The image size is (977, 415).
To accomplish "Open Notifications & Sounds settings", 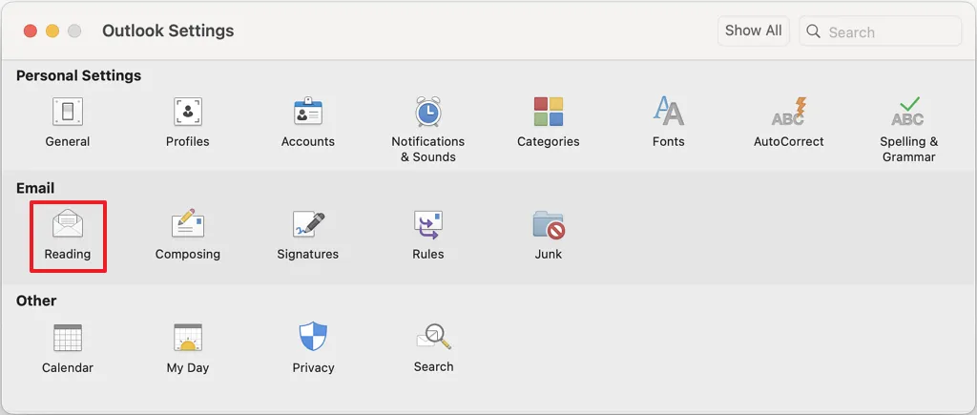I will point(427,114).
